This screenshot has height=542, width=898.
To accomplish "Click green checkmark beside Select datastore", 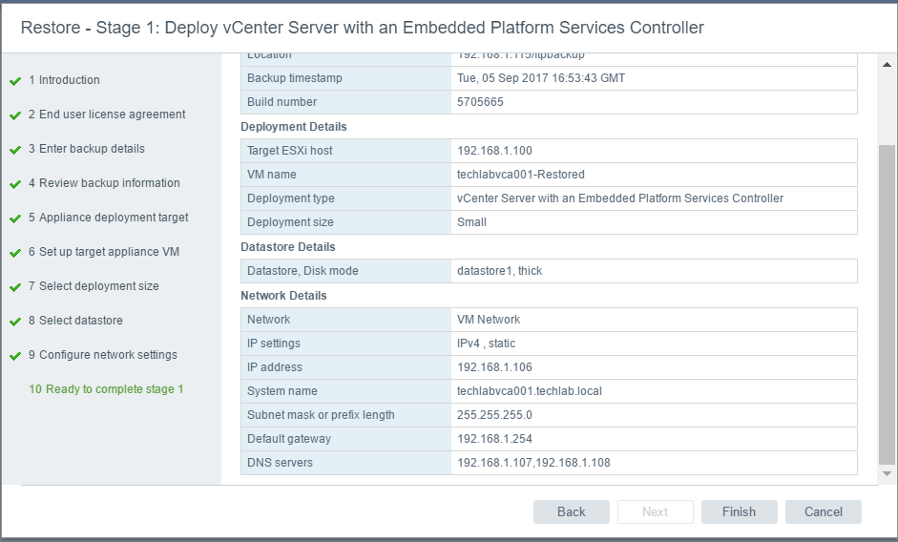I will (x=15, y=322).
